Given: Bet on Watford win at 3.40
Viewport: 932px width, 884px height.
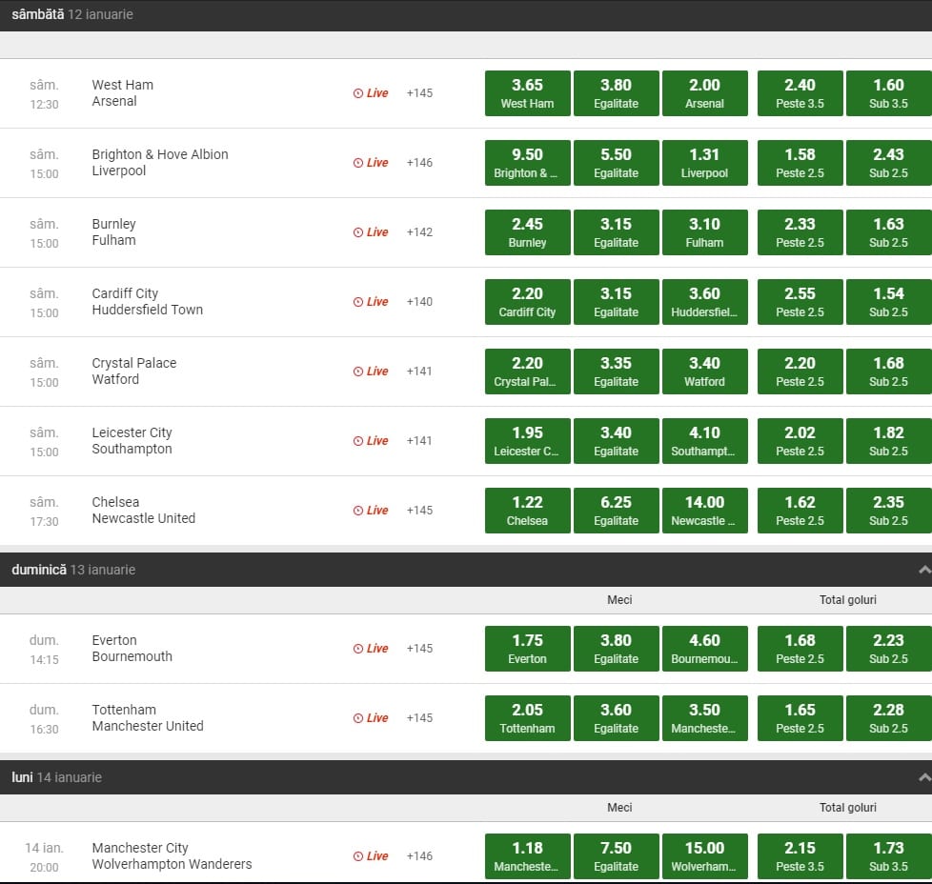Looking at the screenshot, I should point(705,372).
